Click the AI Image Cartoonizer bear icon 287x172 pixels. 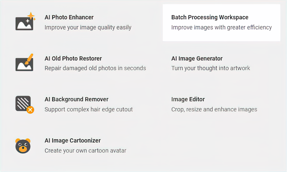[x=23, y=146]
